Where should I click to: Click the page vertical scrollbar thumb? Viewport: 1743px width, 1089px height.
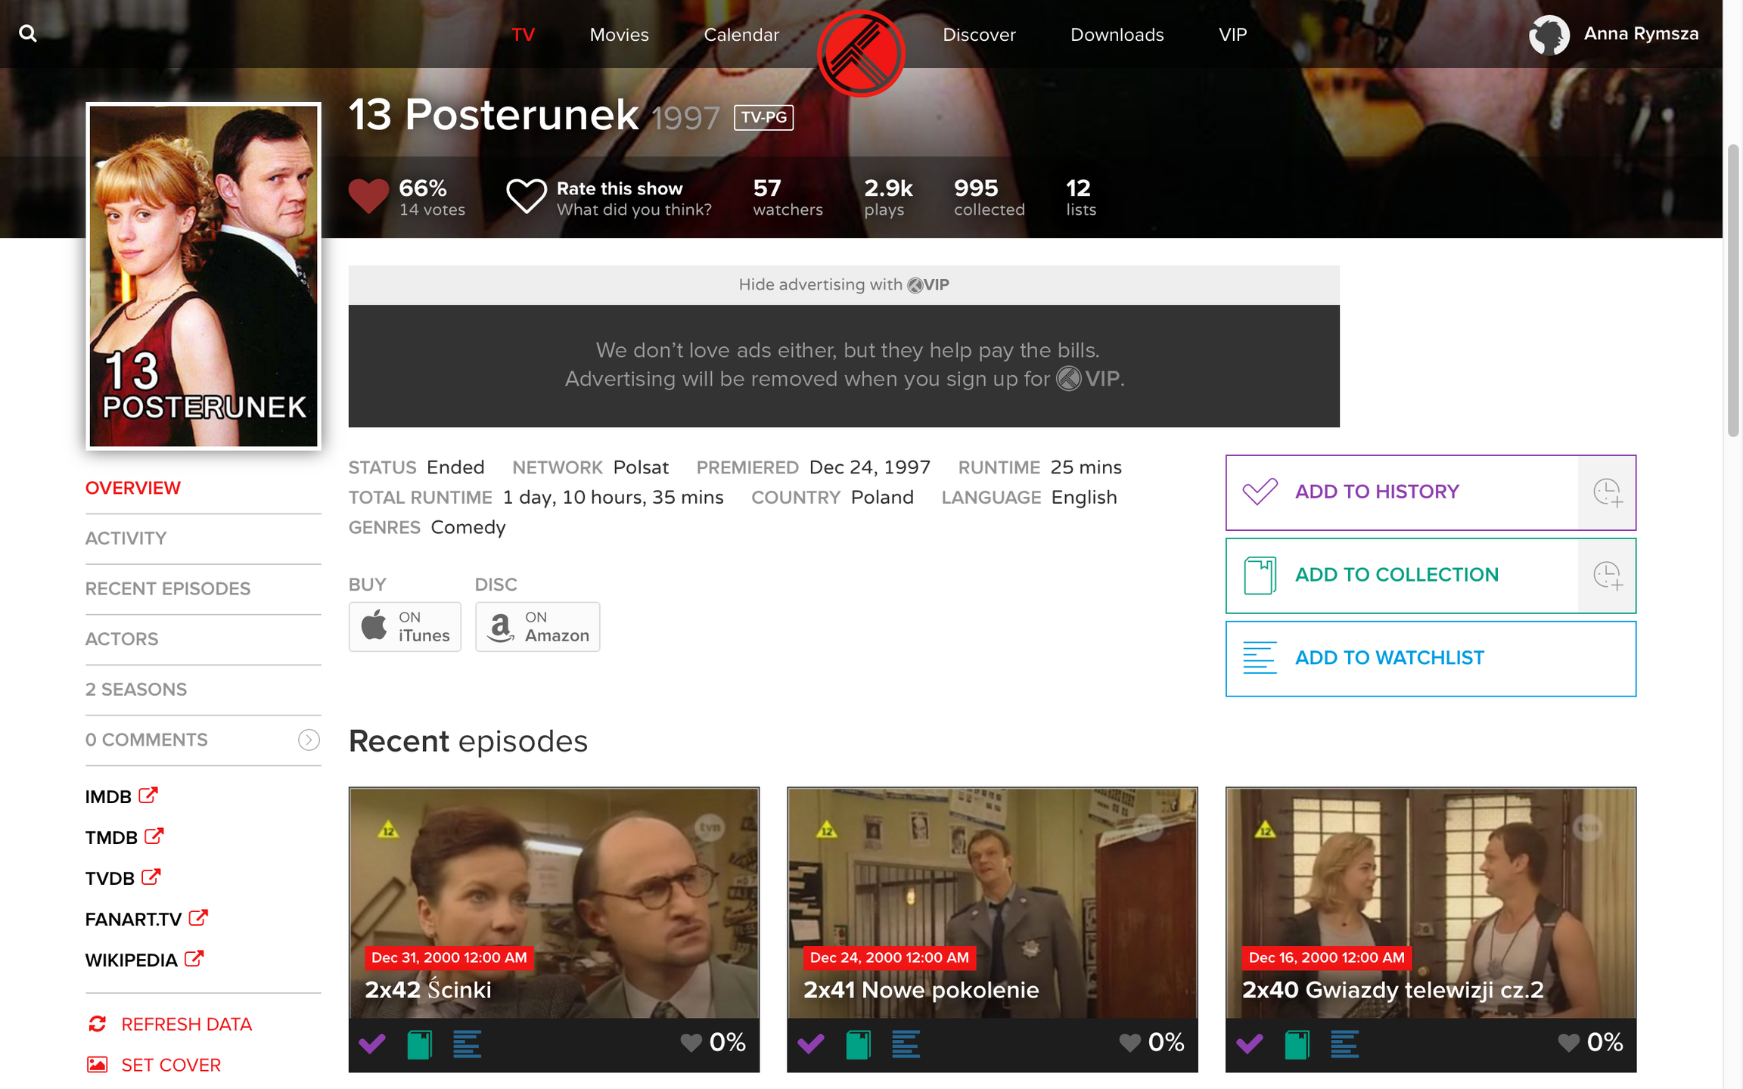1733,291
